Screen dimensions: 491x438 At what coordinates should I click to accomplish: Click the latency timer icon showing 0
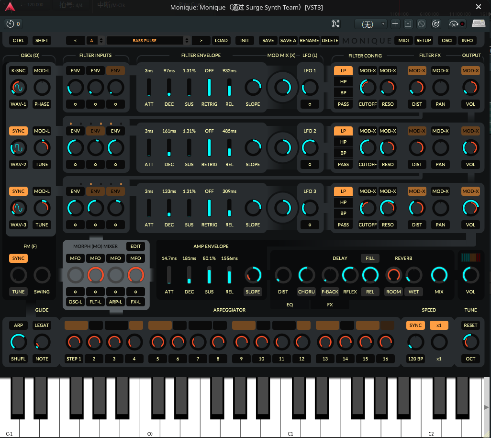tap(13, 24)
